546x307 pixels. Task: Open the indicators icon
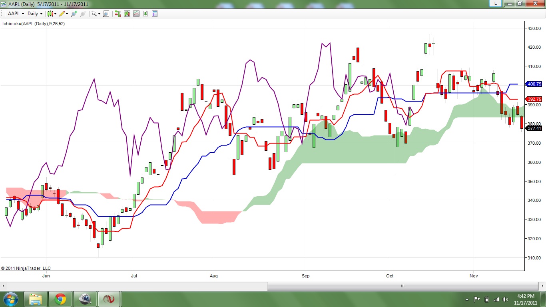tap(136, 14)
